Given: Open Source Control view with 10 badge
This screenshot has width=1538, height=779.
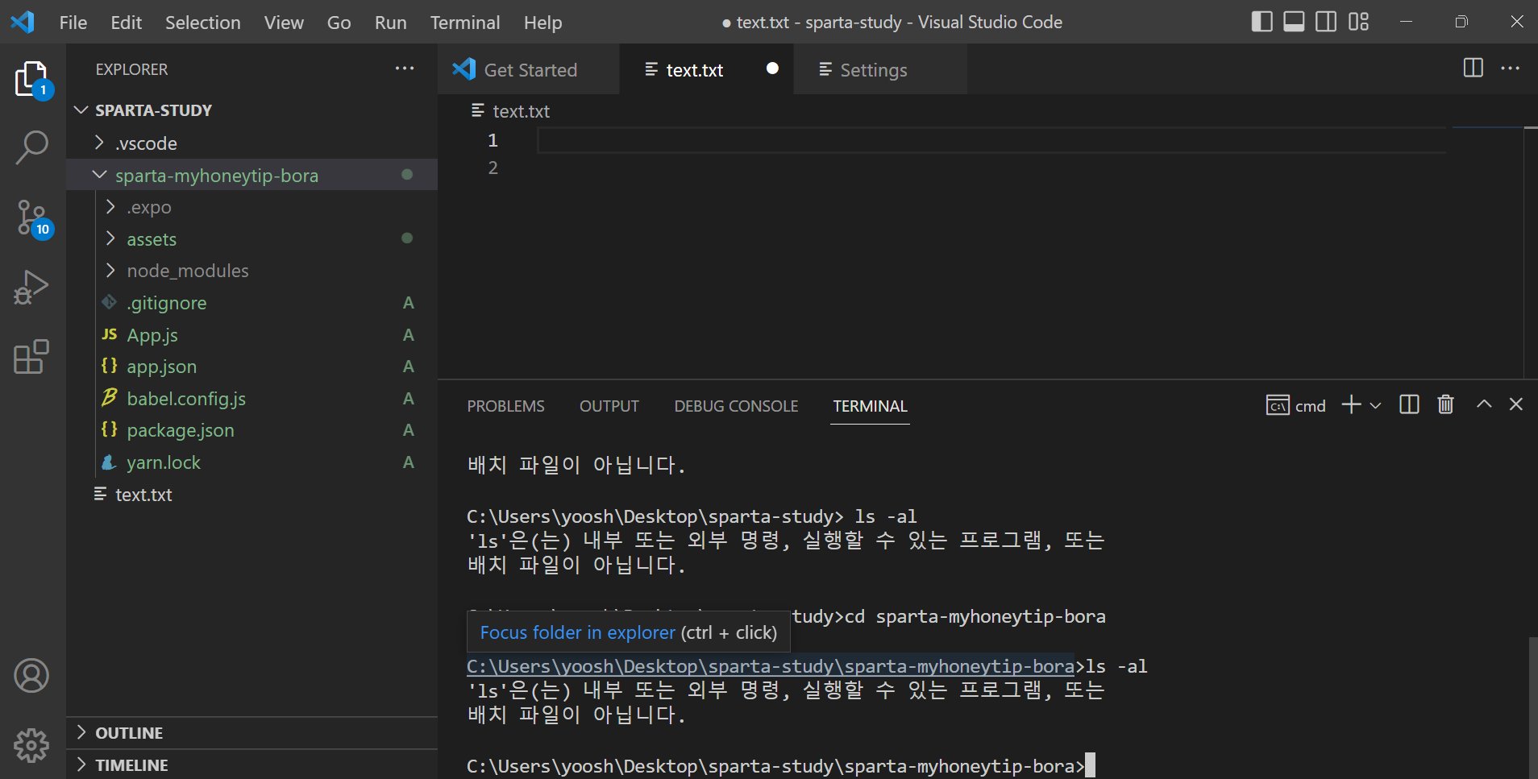Looking at the screenshot, I should click(x=33, y=218).
